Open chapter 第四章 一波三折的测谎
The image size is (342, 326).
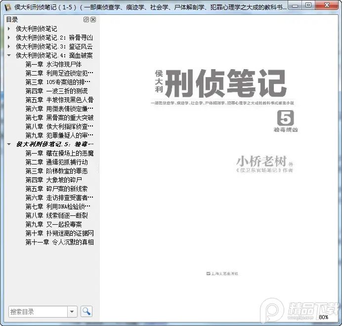click(56, 91)
